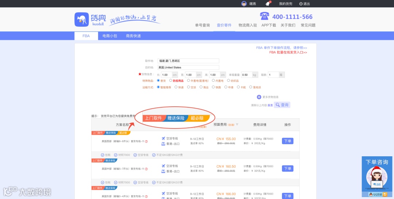This screenshot has height=199, width=394.
Task: Select the 海运 shipping mode
Action: [x=201, y=87]
